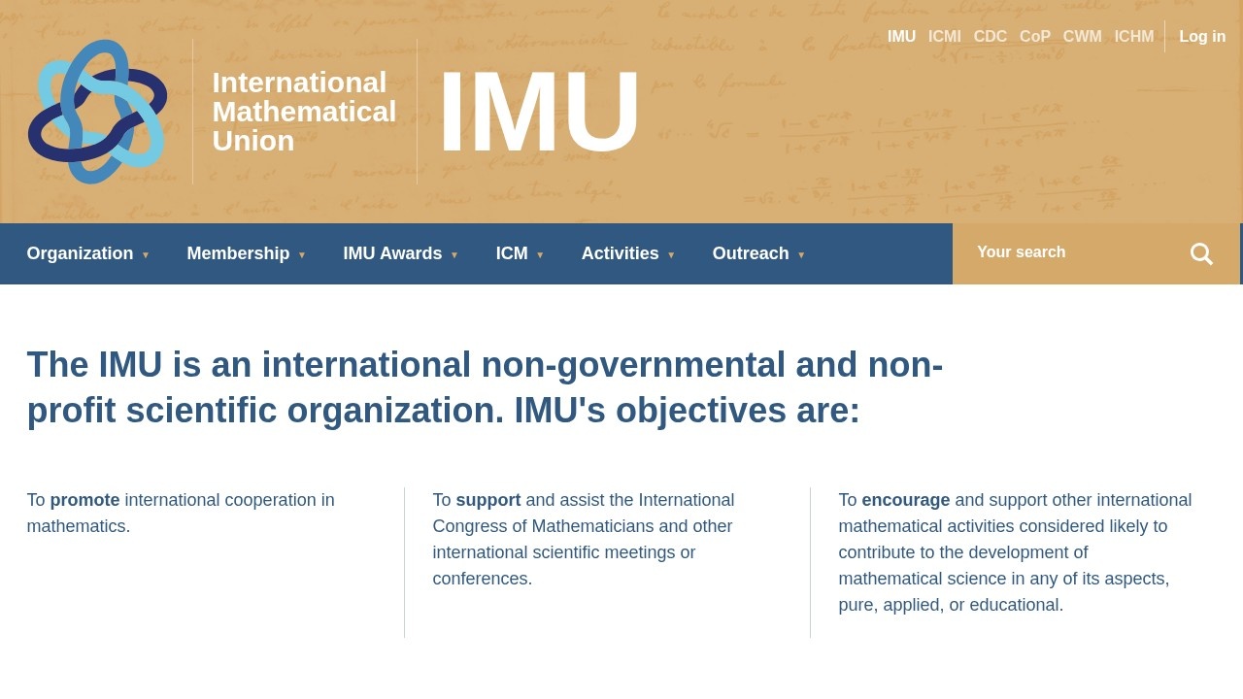Click the large IMU wordmark
1243x699 pixels.
coord(539,113)
